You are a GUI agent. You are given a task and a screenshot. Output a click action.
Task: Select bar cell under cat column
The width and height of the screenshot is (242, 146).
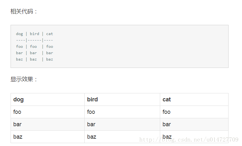(194, 124)
